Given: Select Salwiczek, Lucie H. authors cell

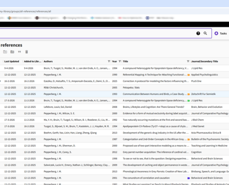Looking at the screenshot, I should 77,165.
